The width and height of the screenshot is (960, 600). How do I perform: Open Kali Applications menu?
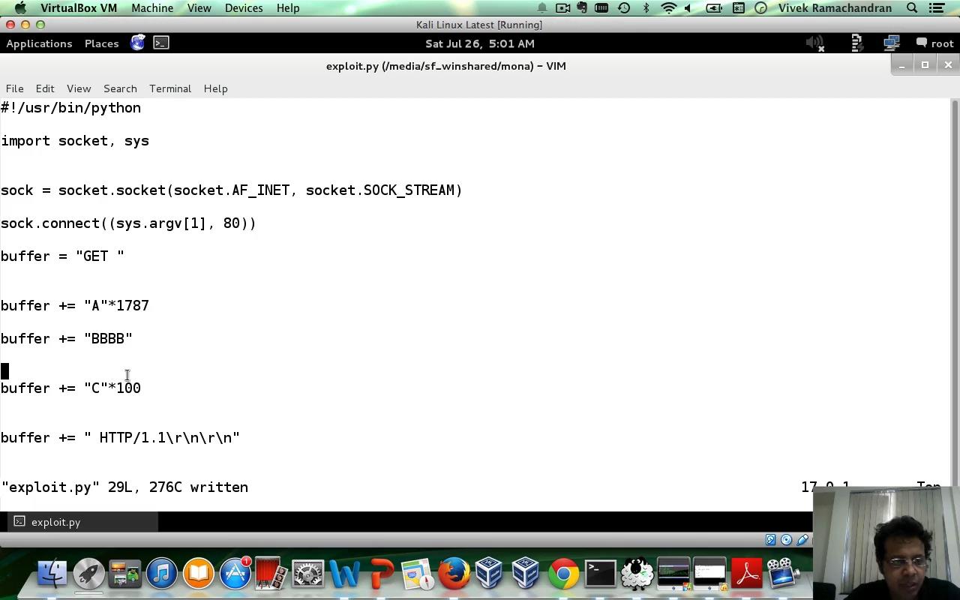pos(39,43)
